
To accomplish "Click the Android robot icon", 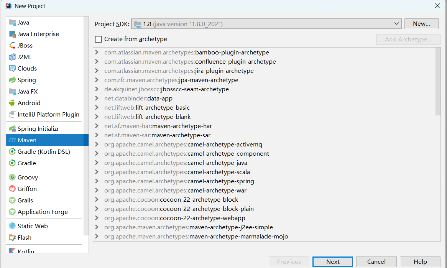I will pyautogui.click(x=12, y=103).
